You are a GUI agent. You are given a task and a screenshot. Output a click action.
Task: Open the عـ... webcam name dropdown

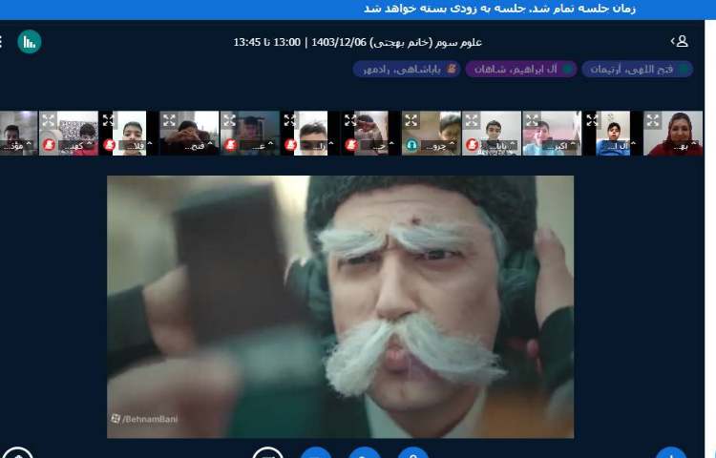click(x=258, y=146)
